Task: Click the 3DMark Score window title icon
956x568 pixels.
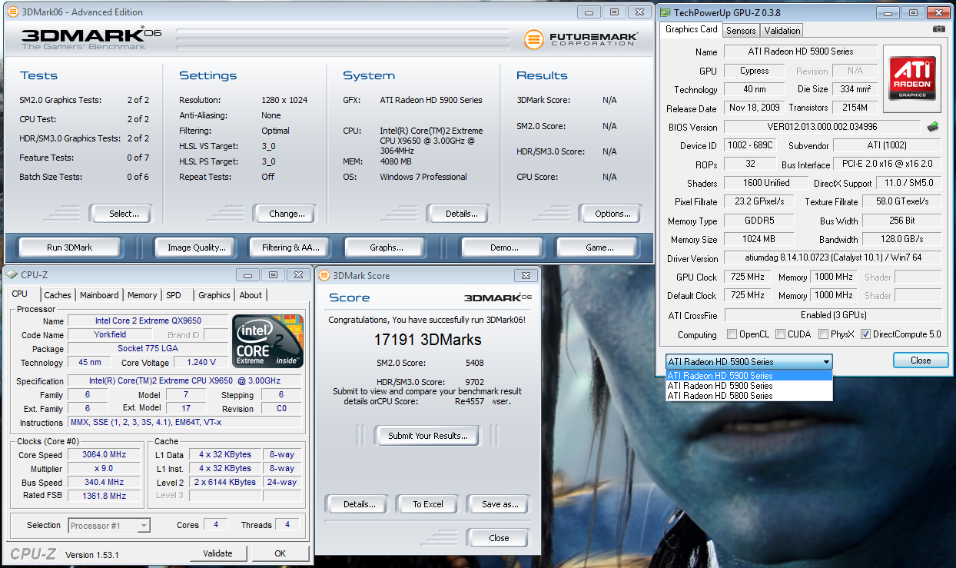Action: pos(324,275)
